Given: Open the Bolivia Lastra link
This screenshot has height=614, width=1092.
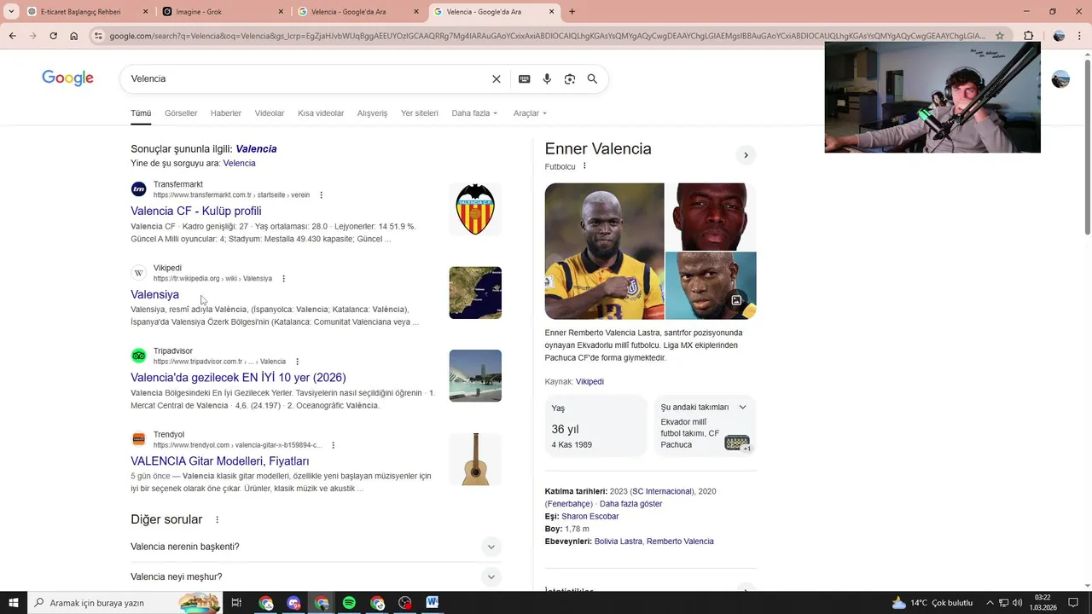Looking at the screenshot, I should [619, 542].
